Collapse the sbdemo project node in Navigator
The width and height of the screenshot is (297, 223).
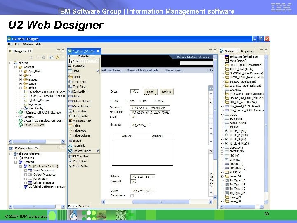pos(11,63)
